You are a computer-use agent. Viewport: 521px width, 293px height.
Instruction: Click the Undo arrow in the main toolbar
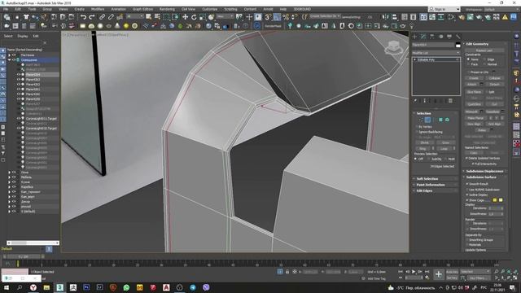(x=83, y=16)
